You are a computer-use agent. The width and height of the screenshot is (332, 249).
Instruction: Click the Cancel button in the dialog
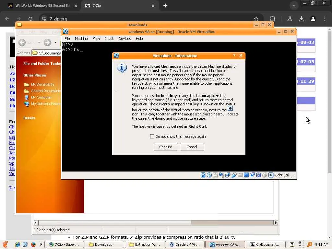[x=192, y=147]
